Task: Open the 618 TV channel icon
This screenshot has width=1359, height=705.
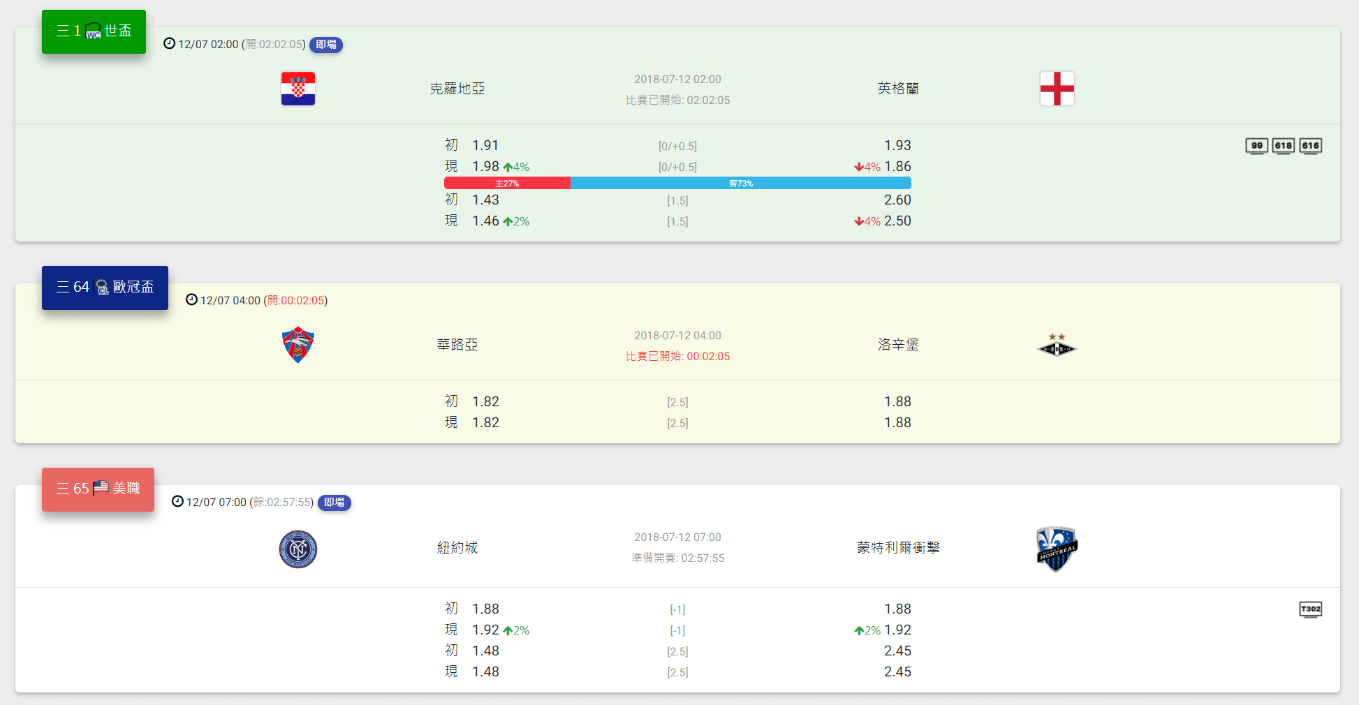Action: pyautogui.click(x=1283, y=146)
